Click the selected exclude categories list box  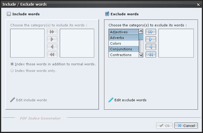click(176, 43)
